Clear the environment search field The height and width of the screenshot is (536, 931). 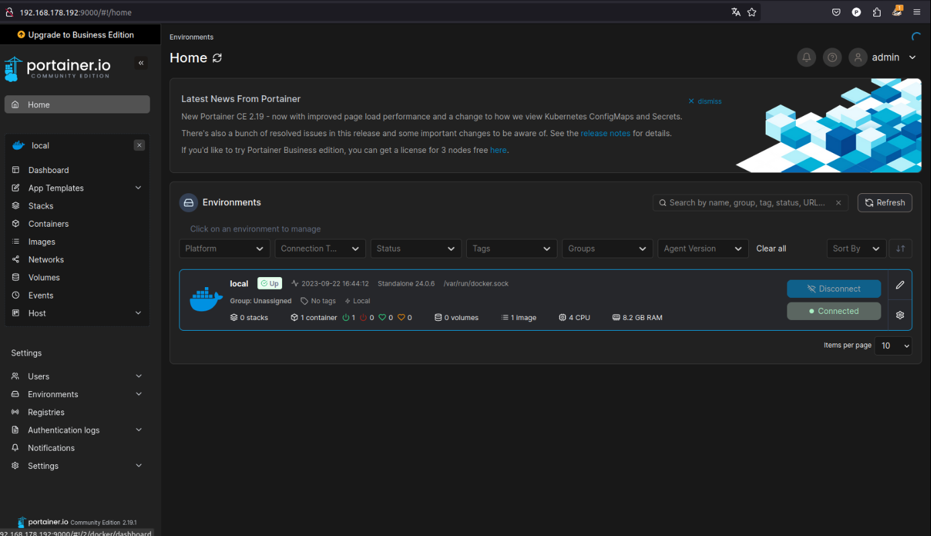(838, 203)
